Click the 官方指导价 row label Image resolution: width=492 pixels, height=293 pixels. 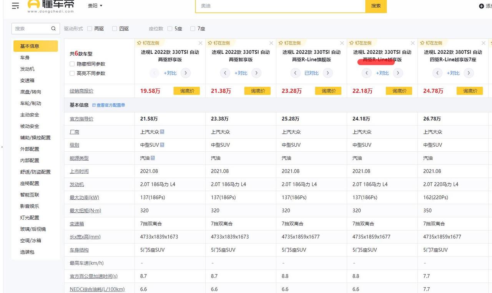[81, 119]
